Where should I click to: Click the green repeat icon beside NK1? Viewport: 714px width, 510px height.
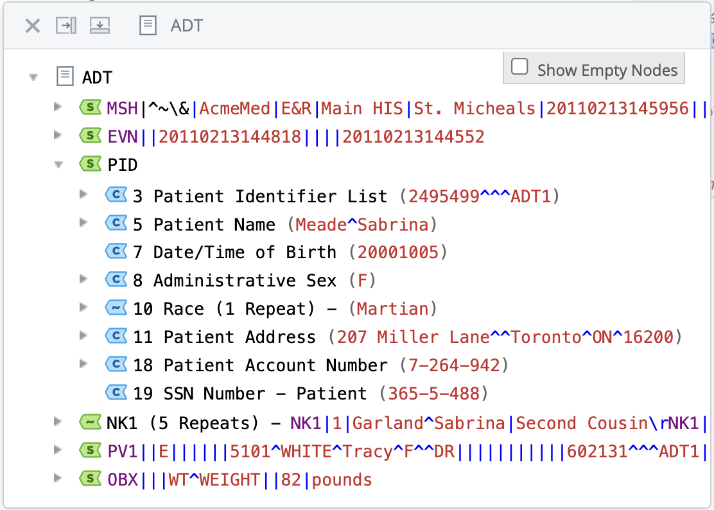click(x=90, y=423)
